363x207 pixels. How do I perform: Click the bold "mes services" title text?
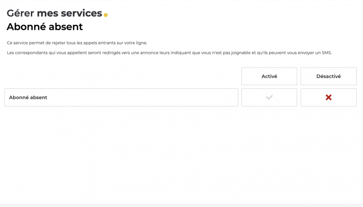(69, 13)
